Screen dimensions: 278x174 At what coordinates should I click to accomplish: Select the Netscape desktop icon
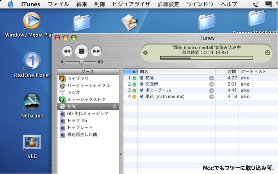[32, 102]
